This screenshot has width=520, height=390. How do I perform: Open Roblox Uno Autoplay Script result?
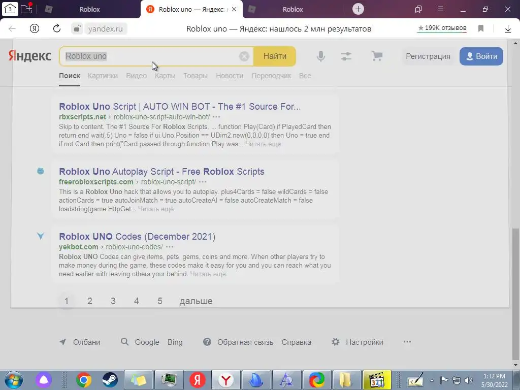[x=161, y=172]
